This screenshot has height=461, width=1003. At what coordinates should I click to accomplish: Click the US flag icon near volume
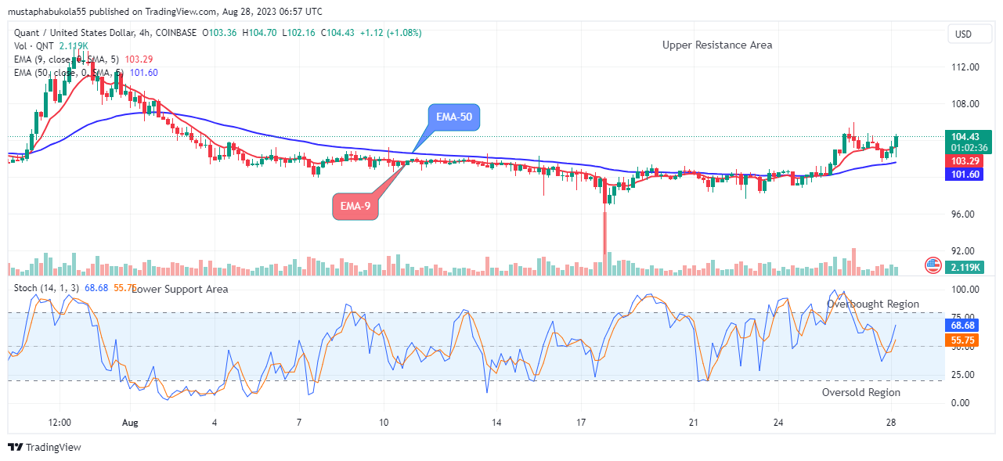coord(933,265)
